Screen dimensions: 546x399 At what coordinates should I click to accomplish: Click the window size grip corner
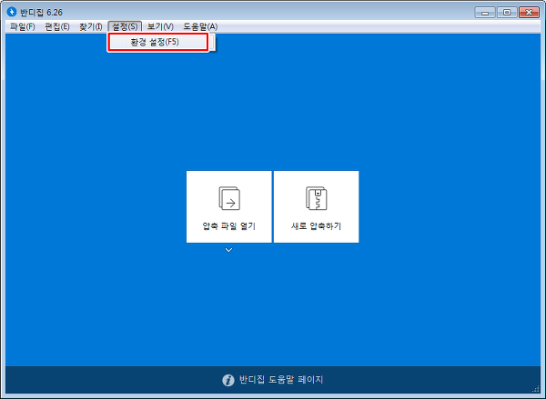(x=536, y=389)
